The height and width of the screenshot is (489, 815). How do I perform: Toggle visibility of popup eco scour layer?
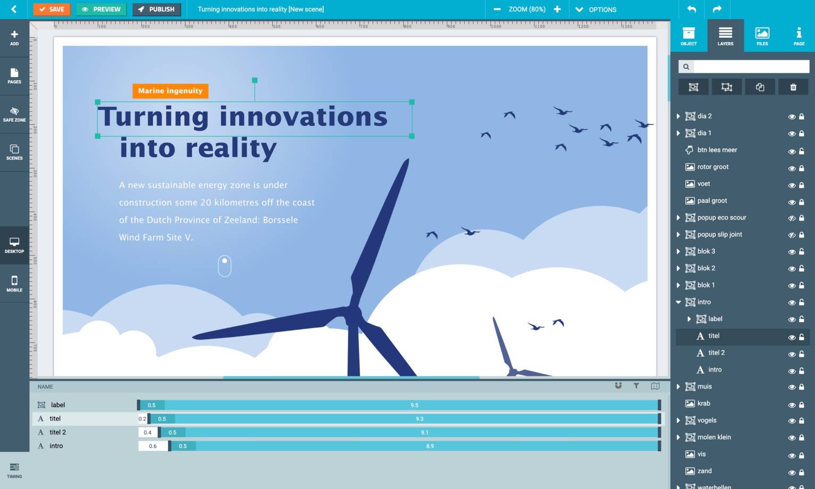tap(791, 218)
